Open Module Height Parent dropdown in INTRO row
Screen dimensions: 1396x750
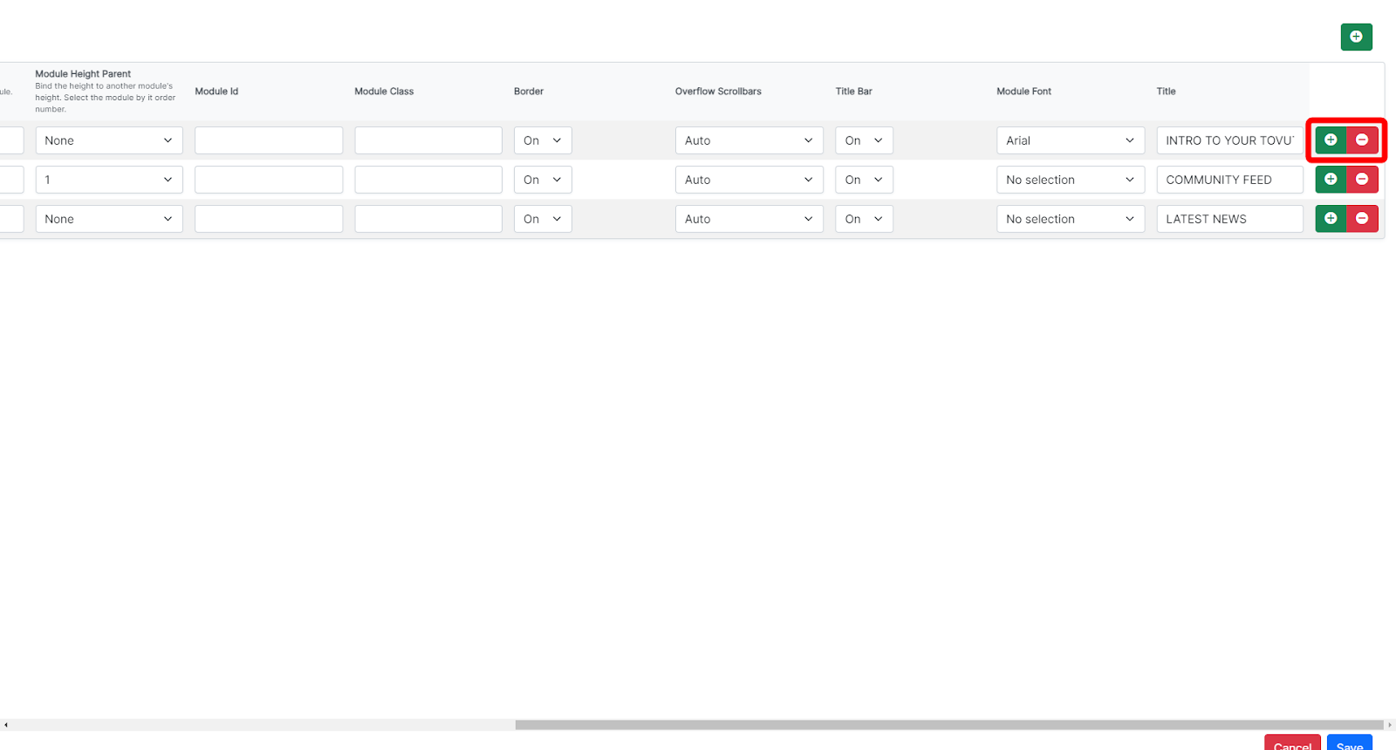(x=109, y=140)
